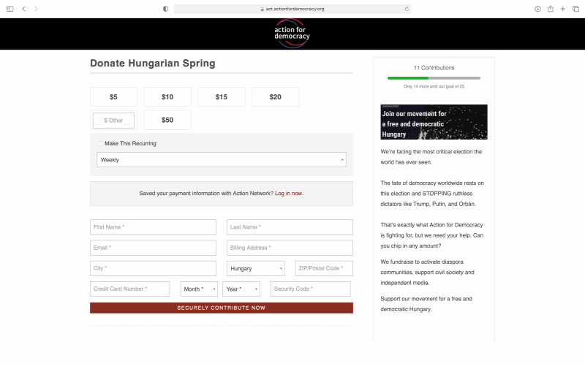This screenshot has height=366, width=585.
Task: Select the $50 donation amount
Action: 167,120
